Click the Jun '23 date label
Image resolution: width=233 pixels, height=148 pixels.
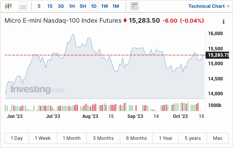click(15, 116)
